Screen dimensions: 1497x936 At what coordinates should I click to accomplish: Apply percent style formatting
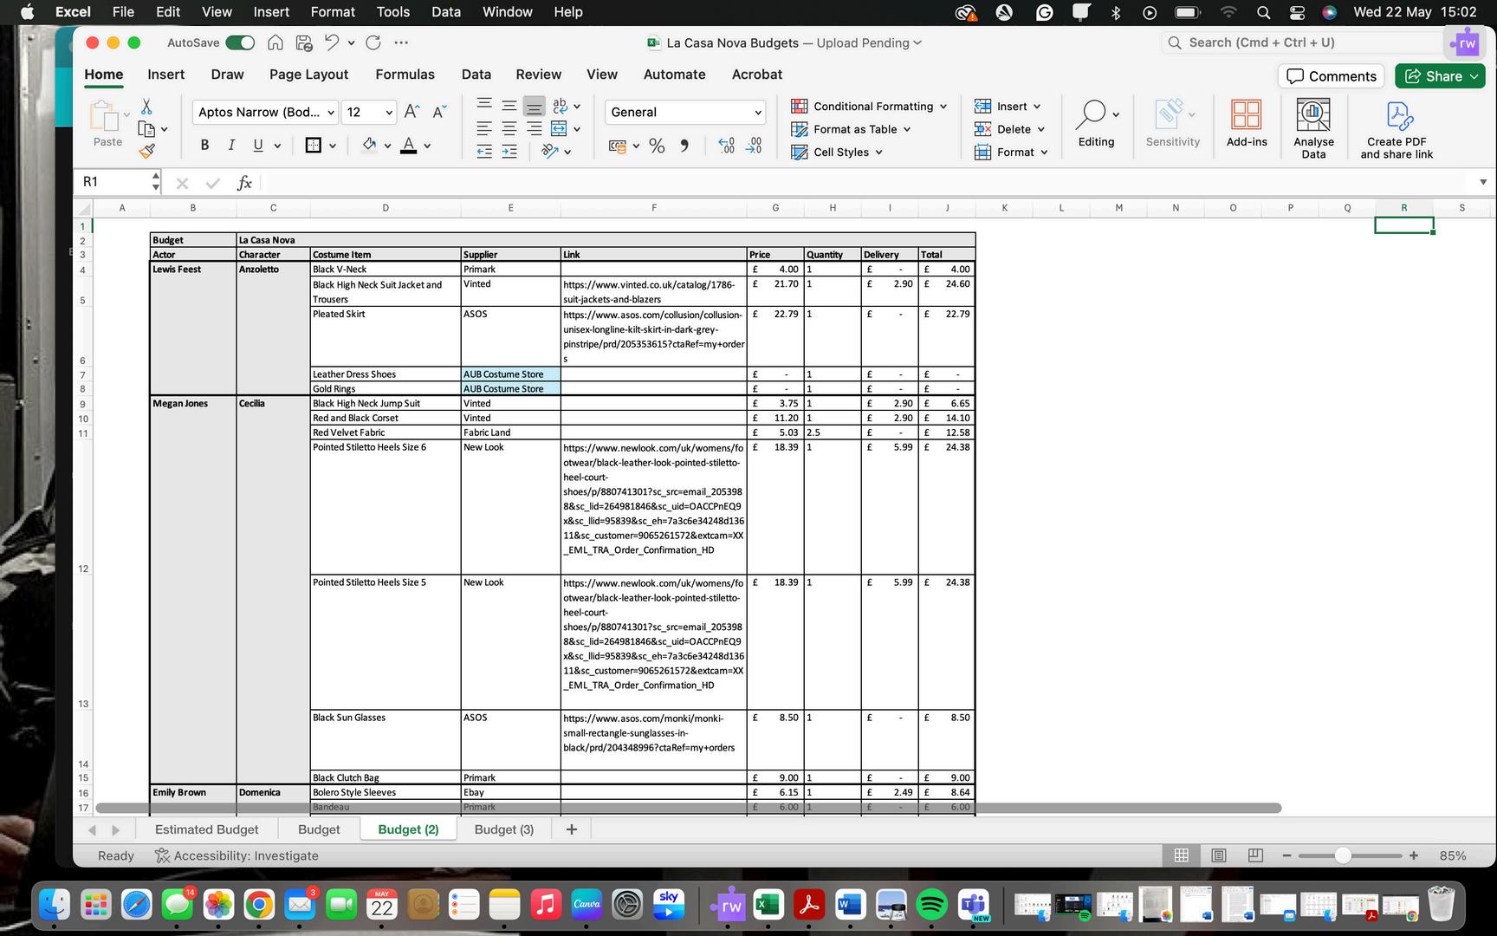tap(657, 146)
